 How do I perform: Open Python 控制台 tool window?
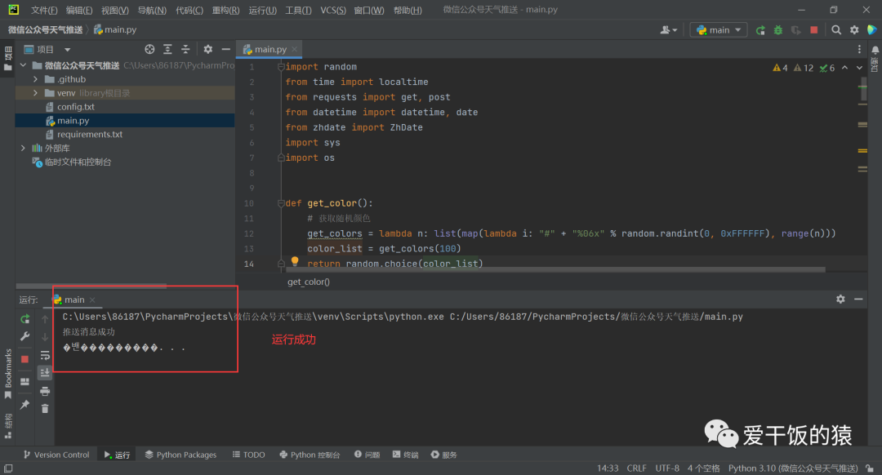(x=310, y=455)
